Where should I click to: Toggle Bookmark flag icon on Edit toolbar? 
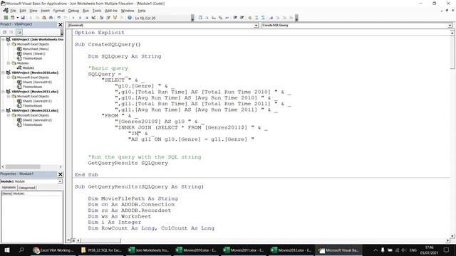point(271,18)
